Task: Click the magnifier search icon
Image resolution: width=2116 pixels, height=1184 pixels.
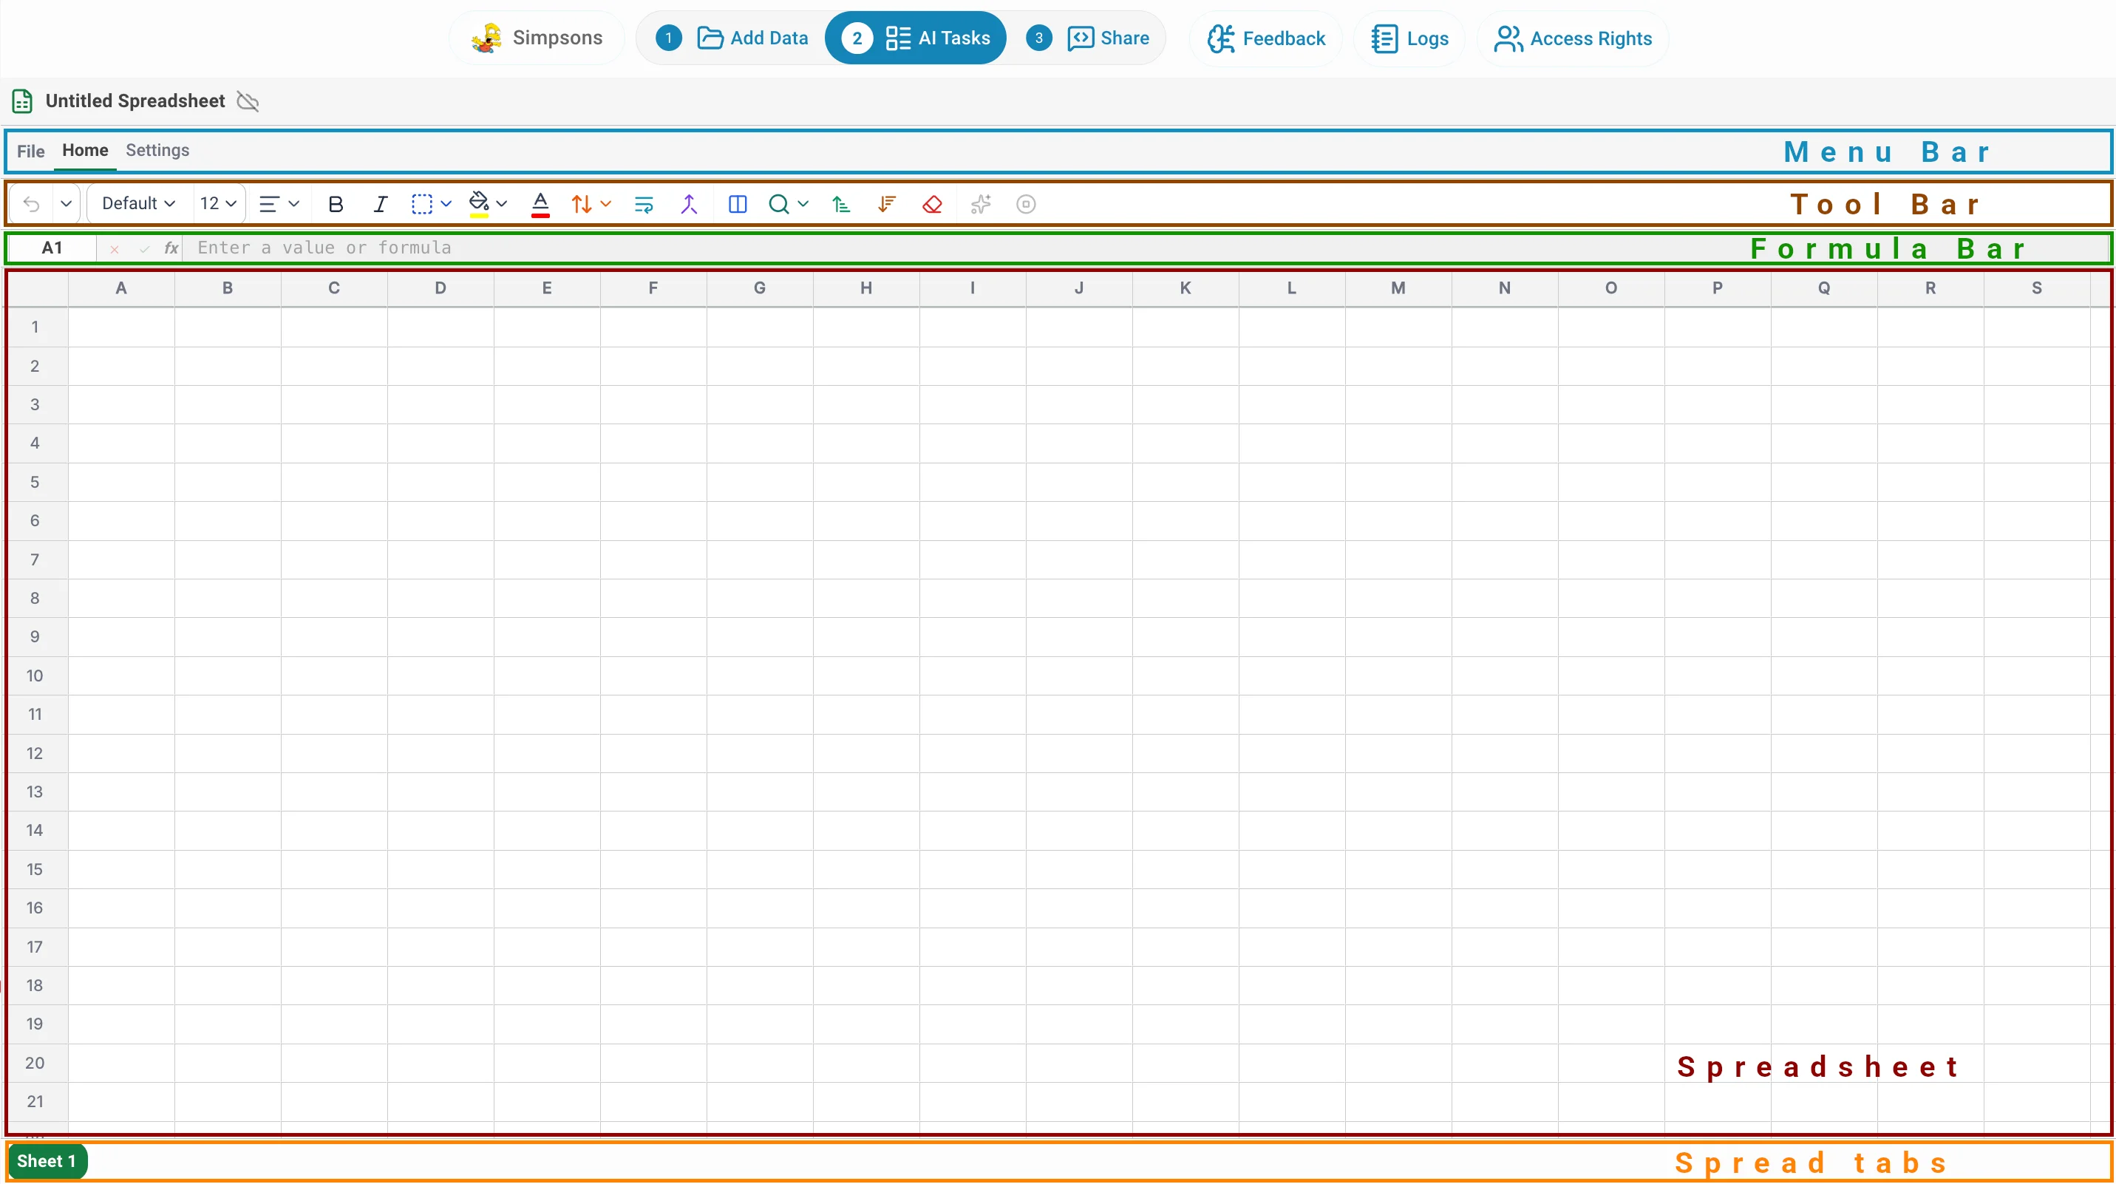Action: click(778, 204)
